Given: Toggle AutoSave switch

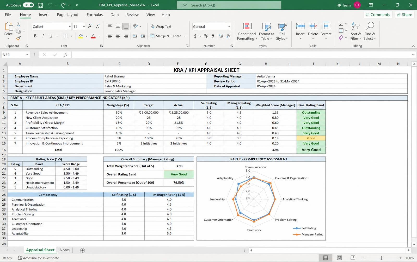Looking at the screenshot, I should coord(28,5).
